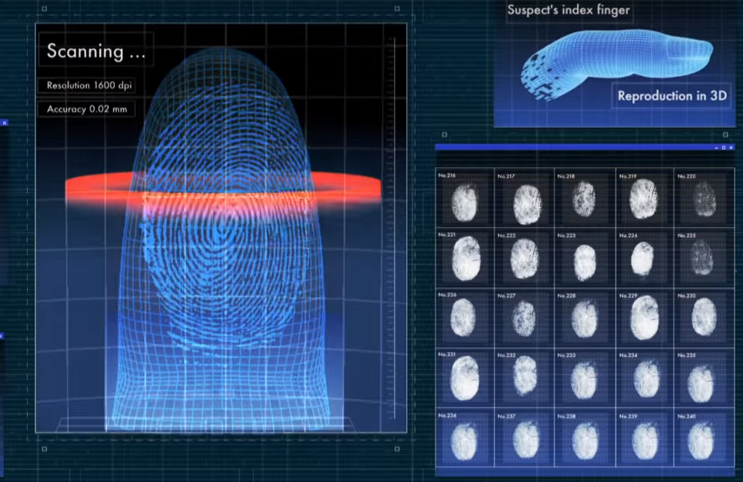This screenshot has height=482, width=743.
Task: Click fingerprint sample No.233
Action: (585, 378)
